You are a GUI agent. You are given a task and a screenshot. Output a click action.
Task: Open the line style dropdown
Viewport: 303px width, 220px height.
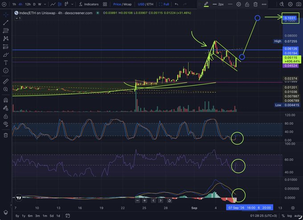point(230,4)
